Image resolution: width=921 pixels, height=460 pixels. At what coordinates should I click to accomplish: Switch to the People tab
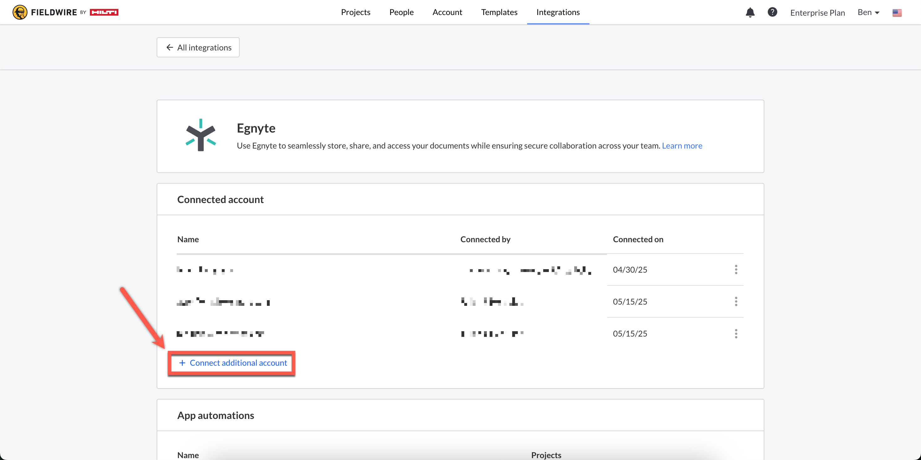click(401, 12)
